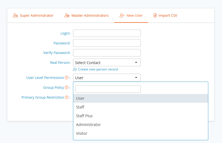Open the Import CSV tab
The height and width of the screenshot is (143, 222).
[165, 15]
